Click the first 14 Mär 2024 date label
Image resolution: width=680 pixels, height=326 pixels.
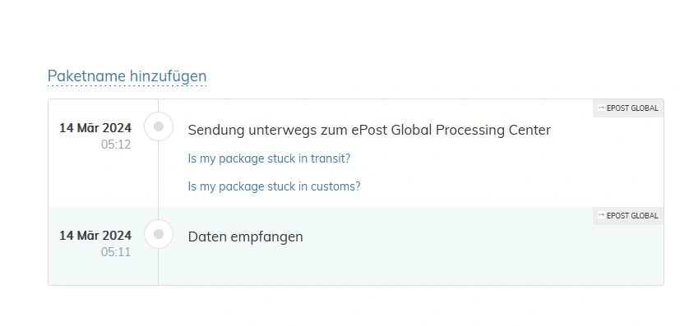[95, 128]
